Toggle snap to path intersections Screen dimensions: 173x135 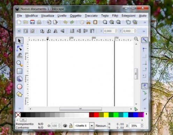coord(145,99)
